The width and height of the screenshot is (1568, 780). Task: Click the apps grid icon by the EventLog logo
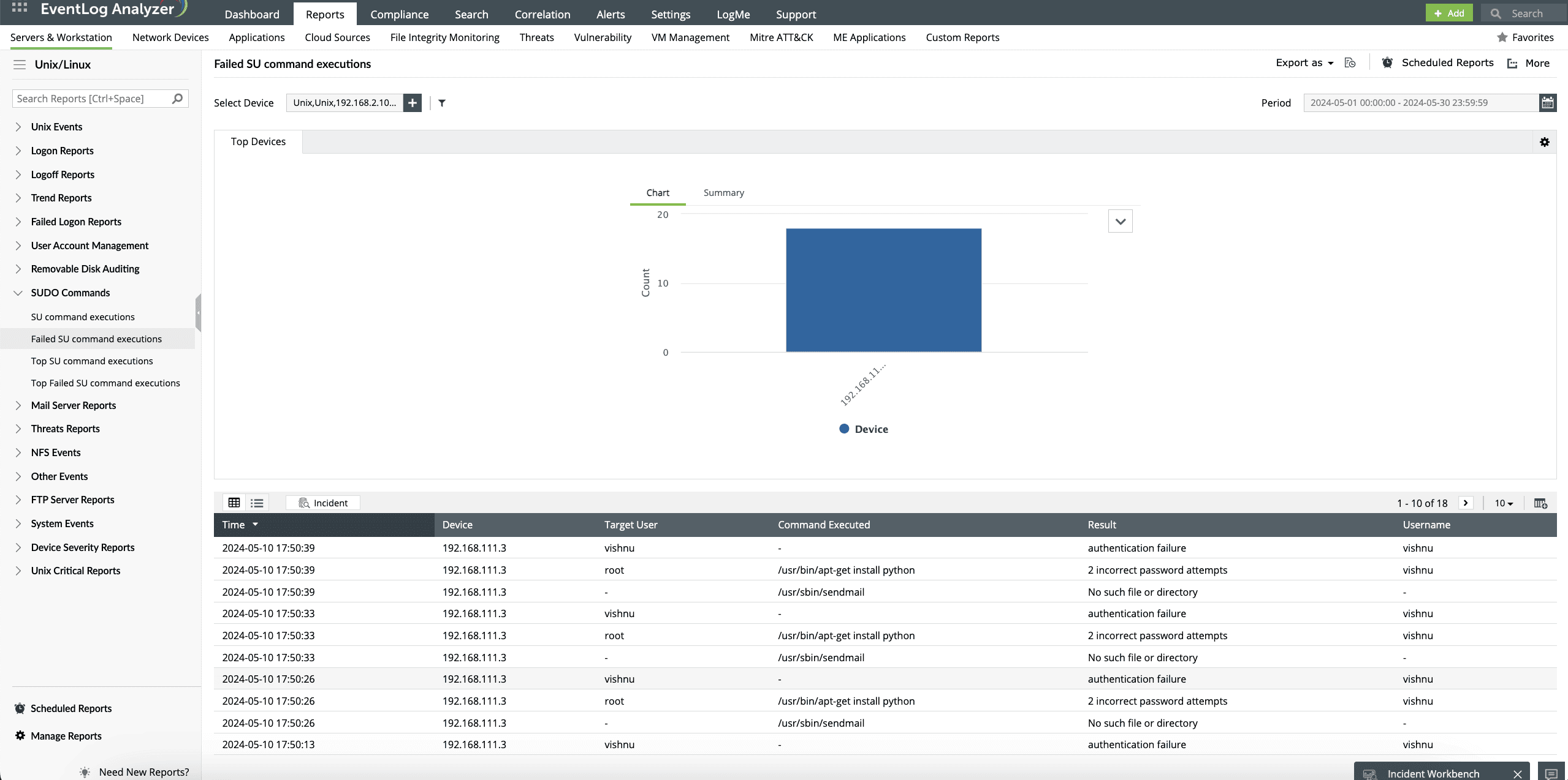20,8
